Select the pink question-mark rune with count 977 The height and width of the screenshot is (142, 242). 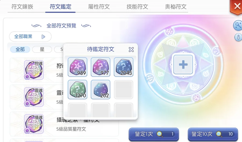click(x=101, y=67)
